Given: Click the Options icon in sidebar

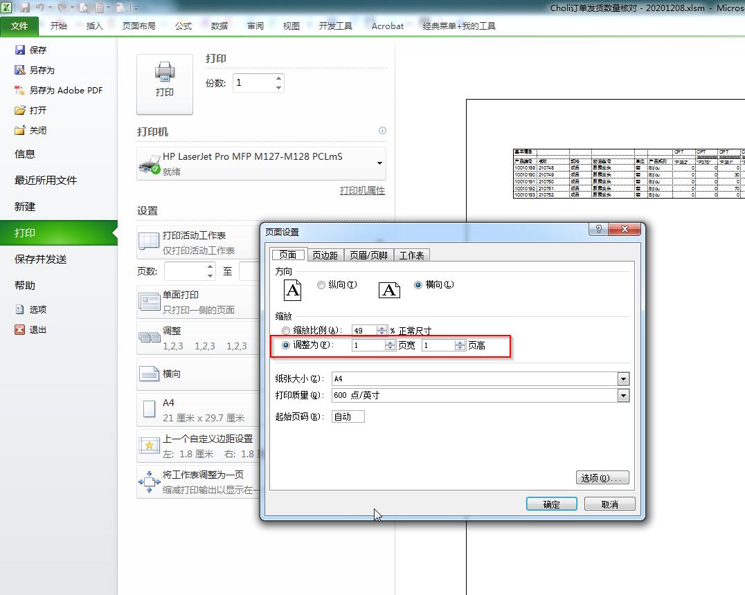Looking at the screenshot, I should tap(20, 309).
